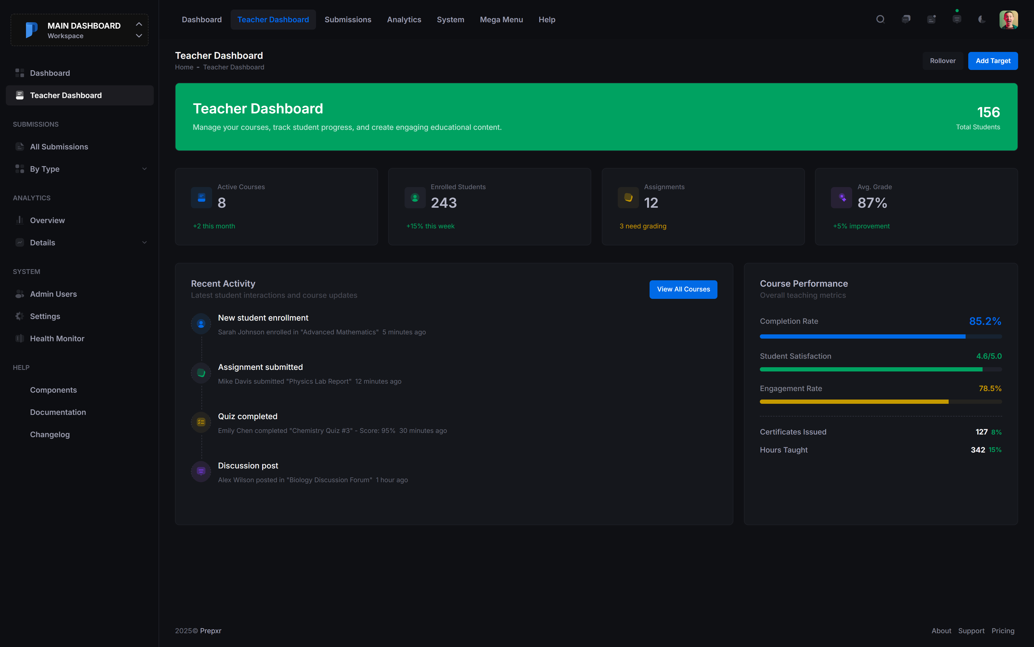Open the double chat bubbles icon

pos(906,19)
